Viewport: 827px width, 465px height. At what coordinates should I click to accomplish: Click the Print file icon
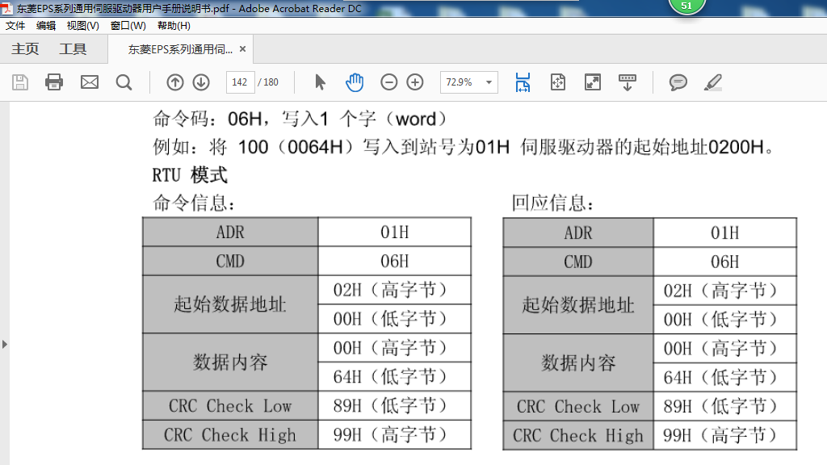pos(54,82)
